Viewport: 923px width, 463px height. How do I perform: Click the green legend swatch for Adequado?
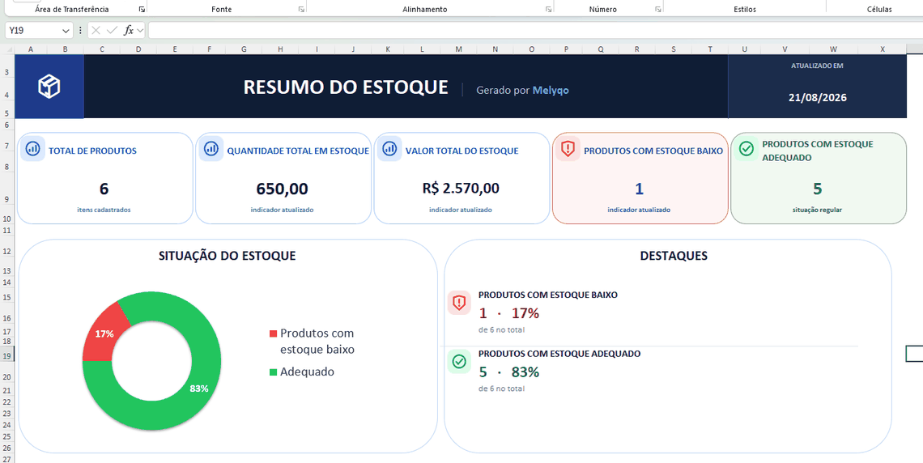pos(273,372)
